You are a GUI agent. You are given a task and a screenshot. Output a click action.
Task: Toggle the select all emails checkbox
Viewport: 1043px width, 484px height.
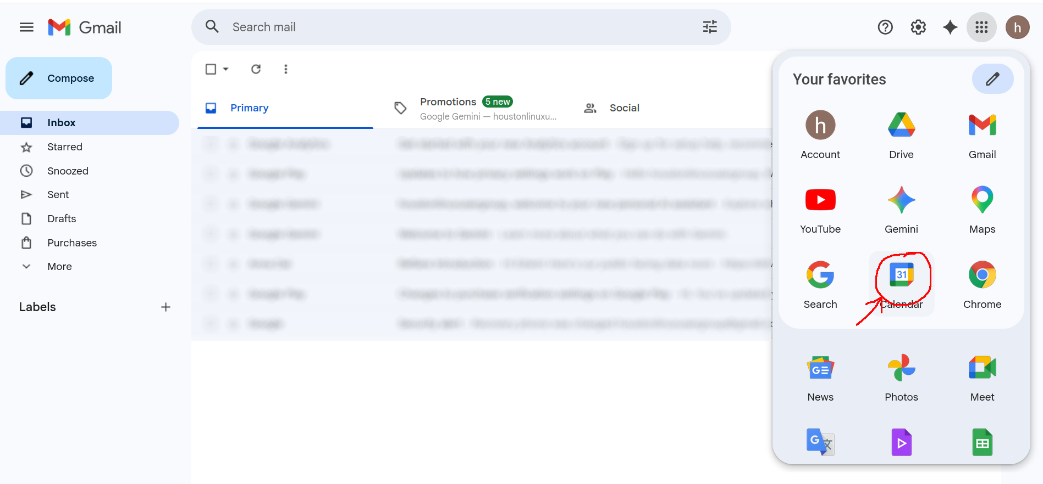coord(211,69)
